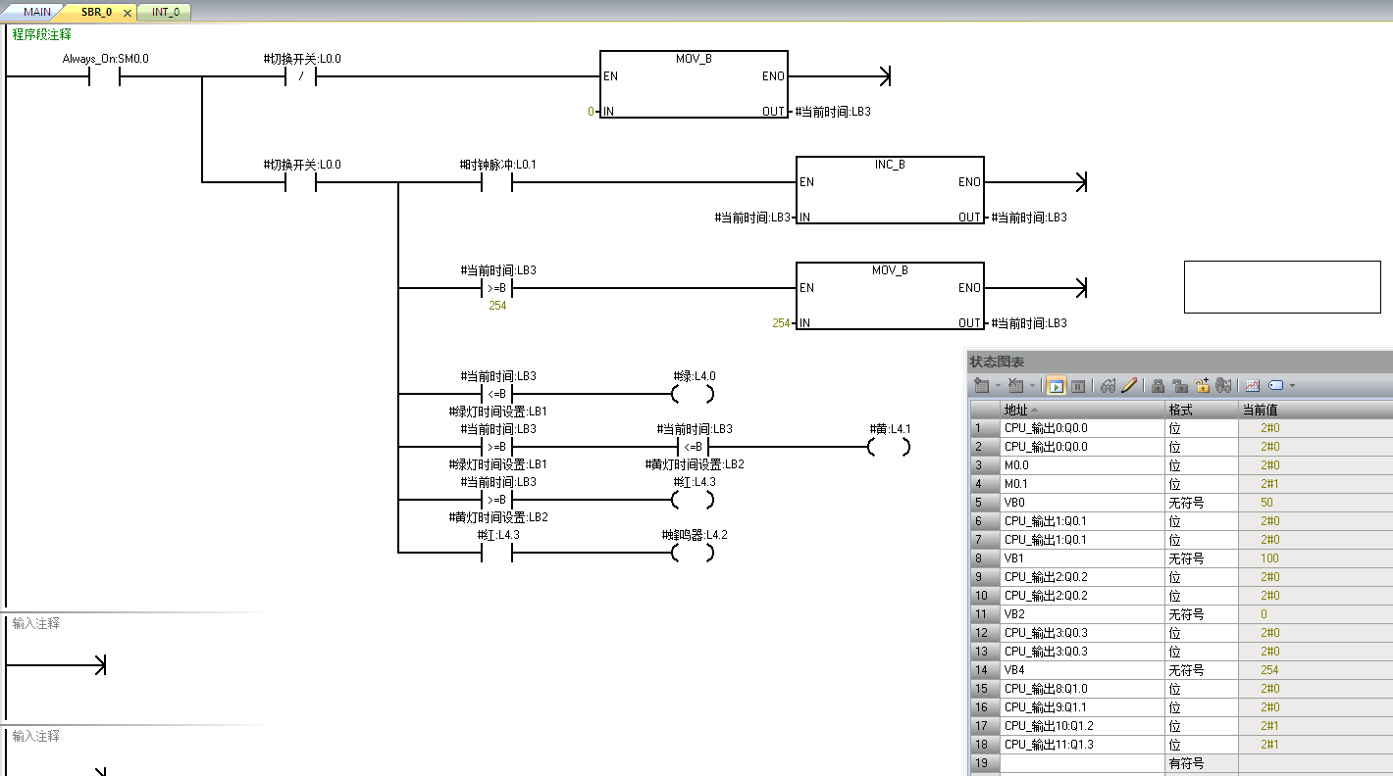
Task: Expand the delete row dropdown arrow
Action: point(1032,386)
